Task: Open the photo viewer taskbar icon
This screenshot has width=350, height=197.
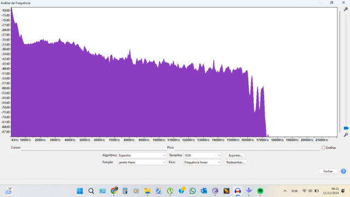Action: pos(102,191)
